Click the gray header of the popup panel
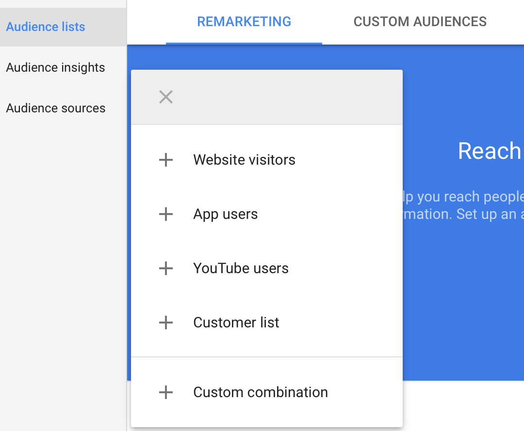 [x=291, y=97]
